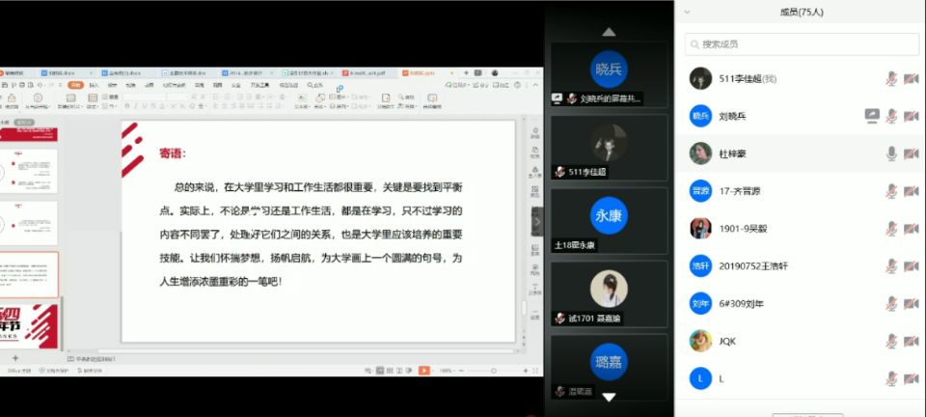Click the screen-share icon beside 刘晓兵
This screenshot has width=926, height=417.
(872, 116)
